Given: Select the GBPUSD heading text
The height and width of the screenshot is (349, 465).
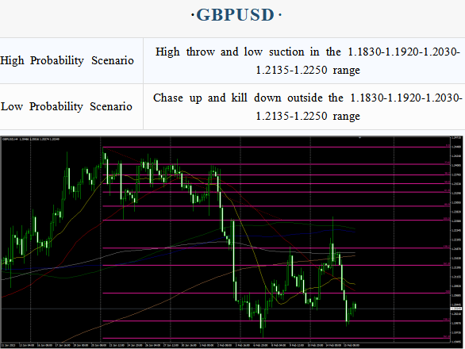Looking at the screenshot, I should pyautogui.click(x=236, y=15).
